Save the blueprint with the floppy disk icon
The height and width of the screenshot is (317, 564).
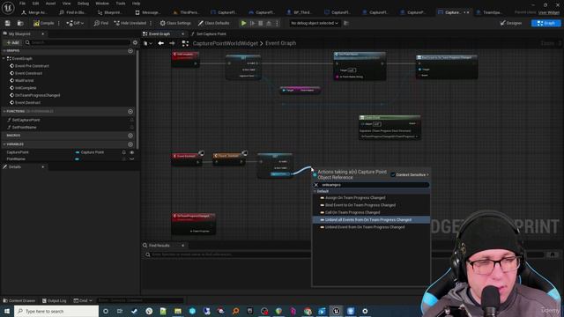pyautogui.click(x=8, y=23)
